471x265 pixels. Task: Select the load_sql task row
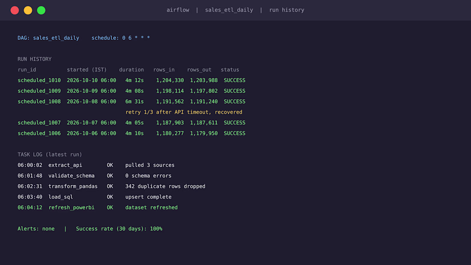(x=94, y=197)
